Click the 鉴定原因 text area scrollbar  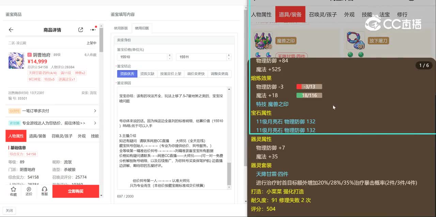pyautogui.click(x=229, y=173)
